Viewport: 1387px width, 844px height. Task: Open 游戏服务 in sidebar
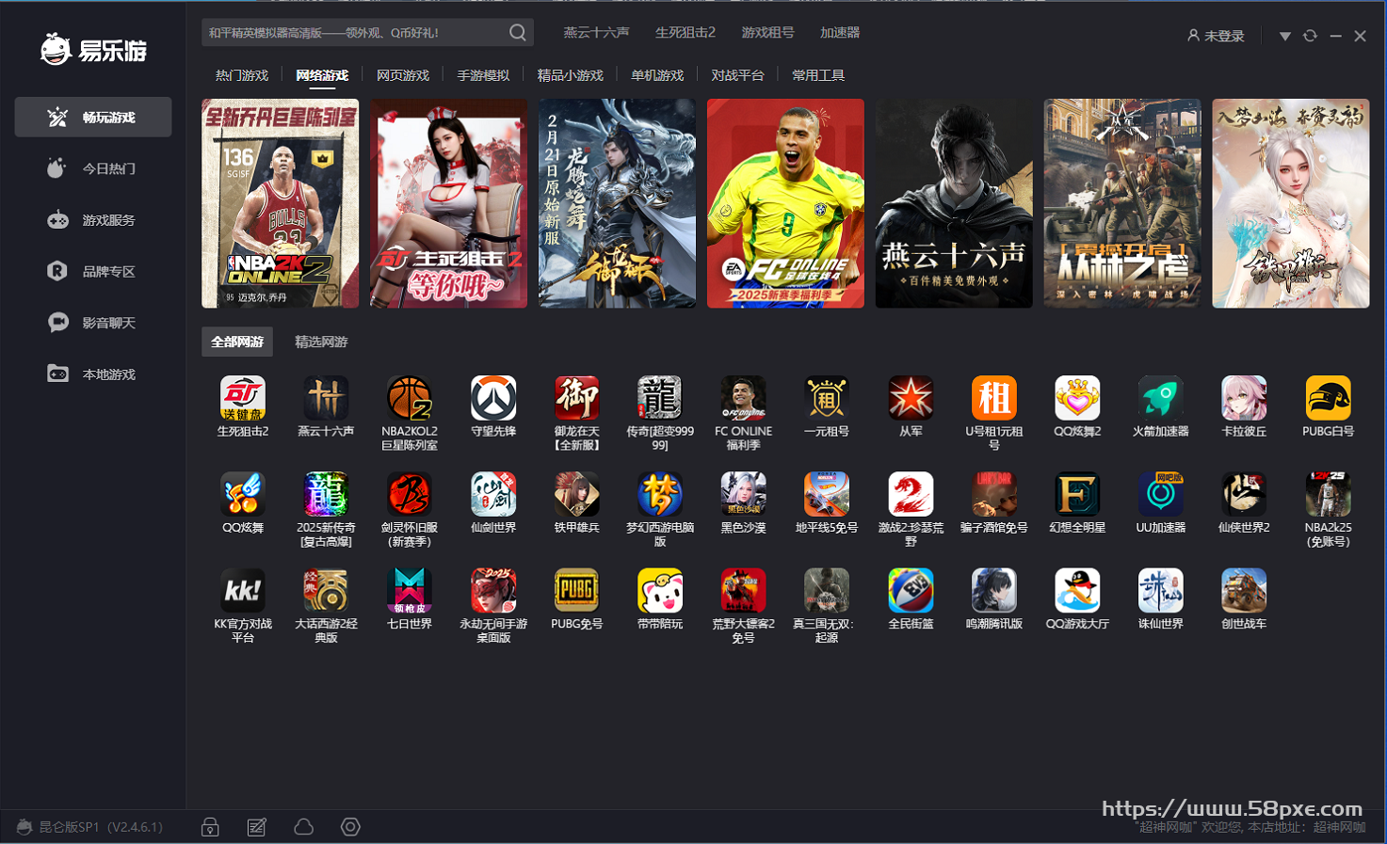pyautogui.click(x=93, y=220)
